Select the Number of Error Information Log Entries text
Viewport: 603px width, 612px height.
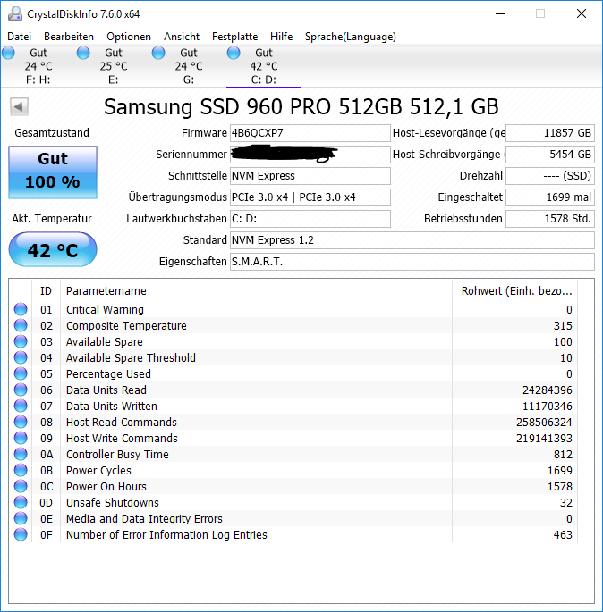(166, 535)
